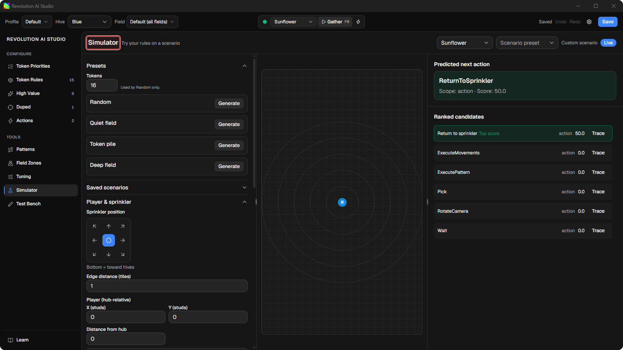This screenshot has height=350, width=623.
Task: Click the High Value sparkle icon
Action: click(11, 94)
